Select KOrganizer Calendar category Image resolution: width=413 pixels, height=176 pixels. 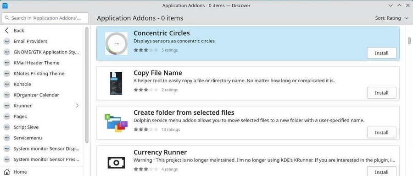coord(42,95)
